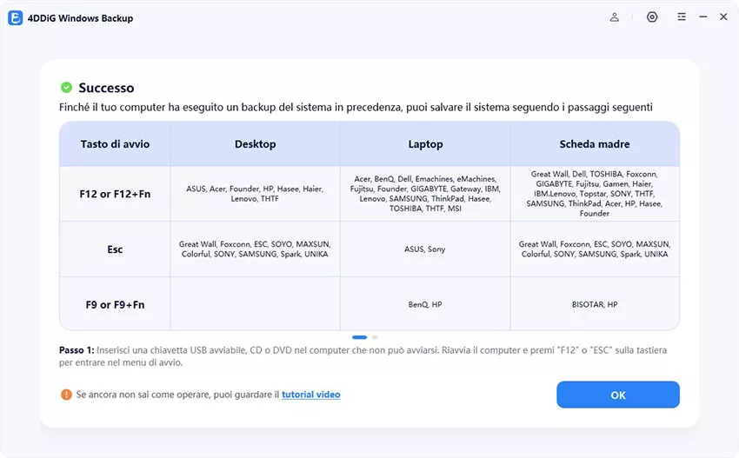Open the menu list icon in title bar
Screen dimensions: 739x458
(x=682, y=17)
